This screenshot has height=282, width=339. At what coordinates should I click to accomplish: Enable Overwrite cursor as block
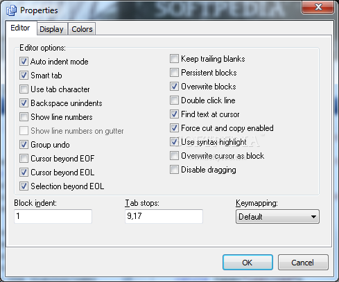pos(174,156)
